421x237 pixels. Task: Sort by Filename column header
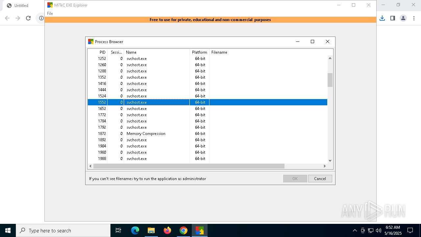coord(268,52)
